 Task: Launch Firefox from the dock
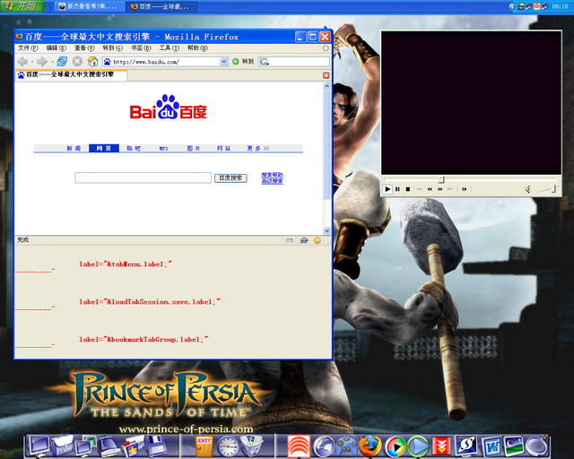(x=370, y=446)
